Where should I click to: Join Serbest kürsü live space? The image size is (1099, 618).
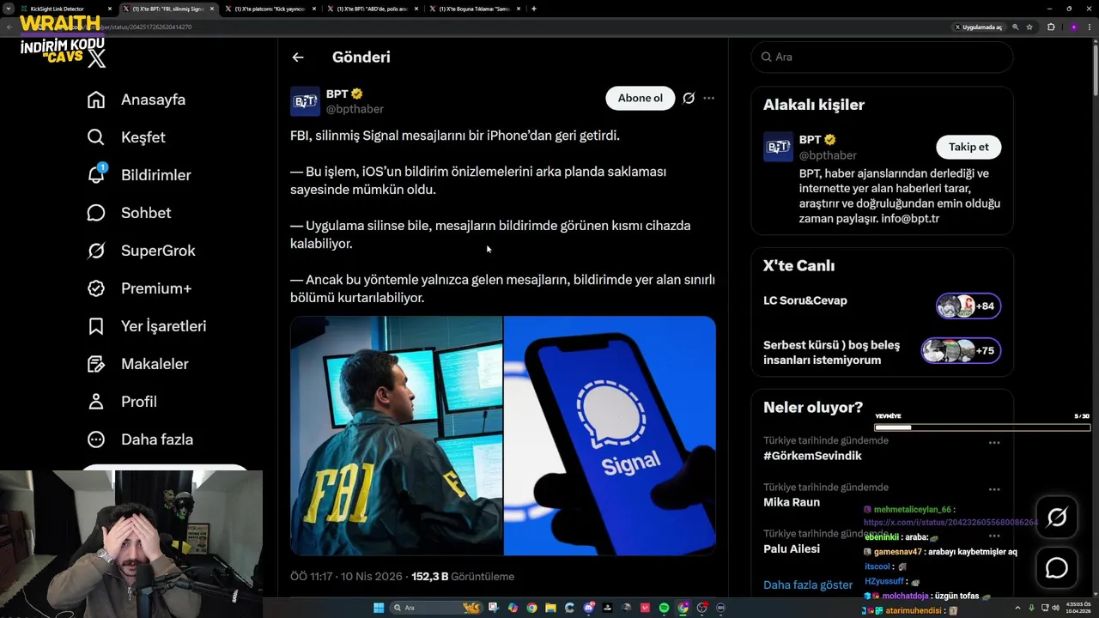pos(882,352)
